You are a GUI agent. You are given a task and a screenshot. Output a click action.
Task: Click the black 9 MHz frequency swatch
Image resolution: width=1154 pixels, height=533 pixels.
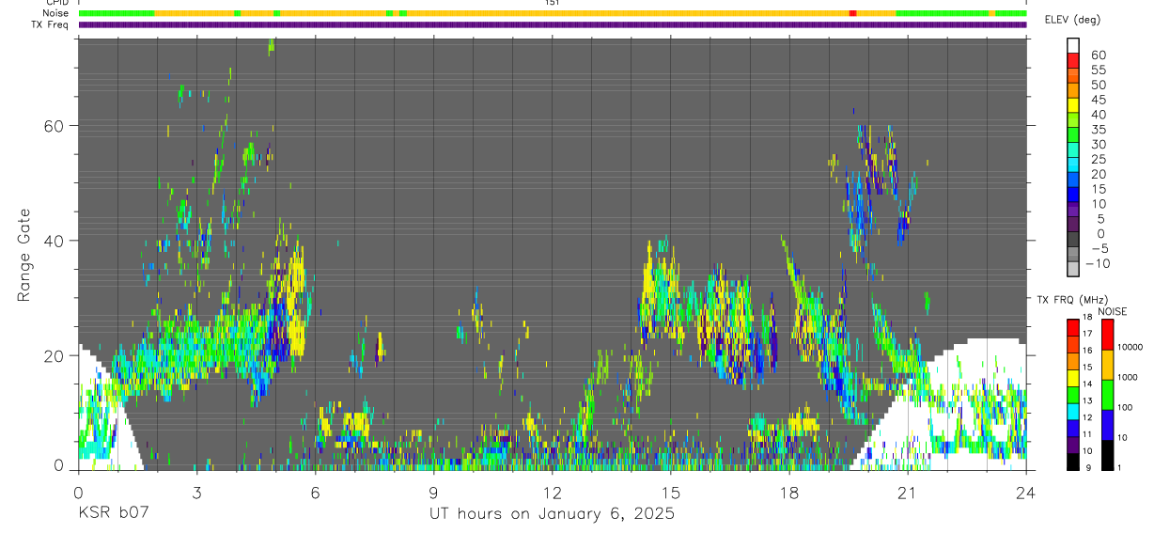click(1073, 461)
